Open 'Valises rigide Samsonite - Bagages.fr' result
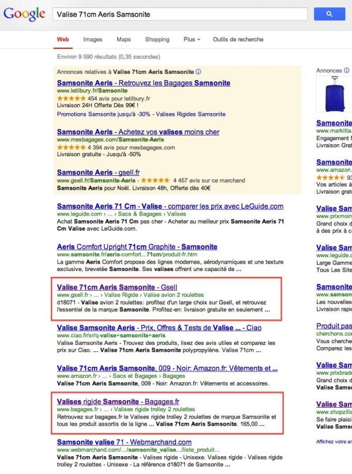 pyautogui.click(x=118, y=401)
